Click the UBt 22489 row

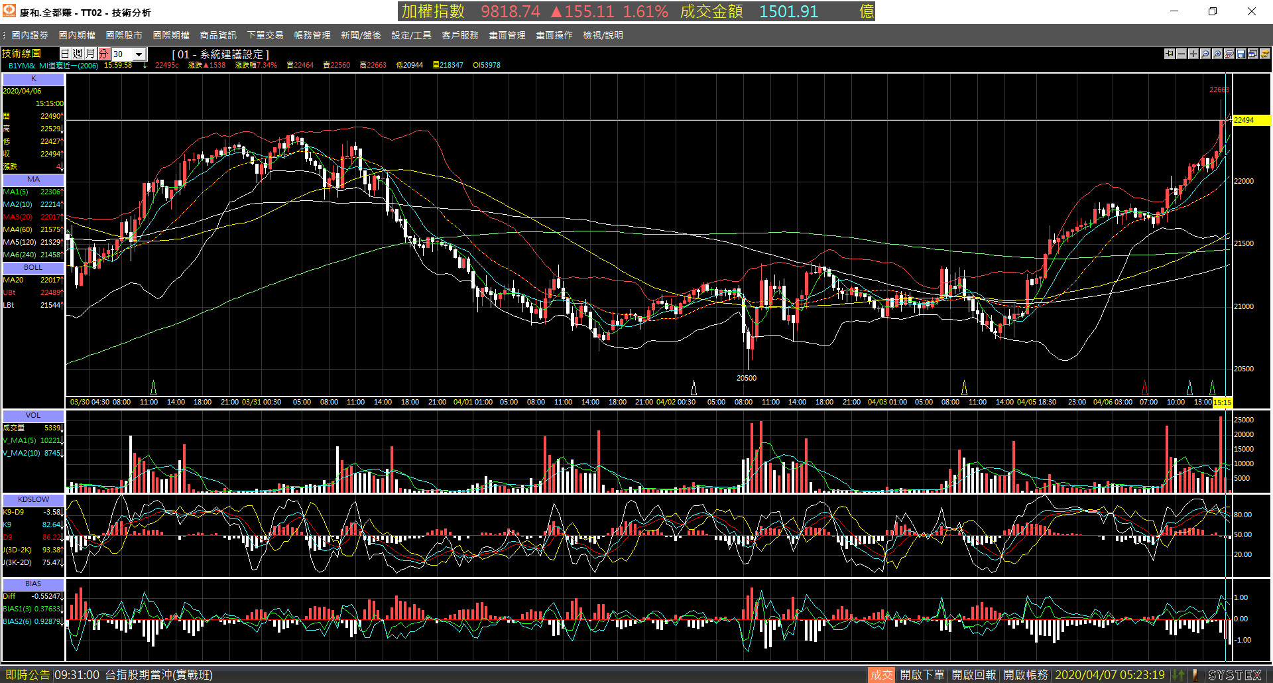click(33, 292)
